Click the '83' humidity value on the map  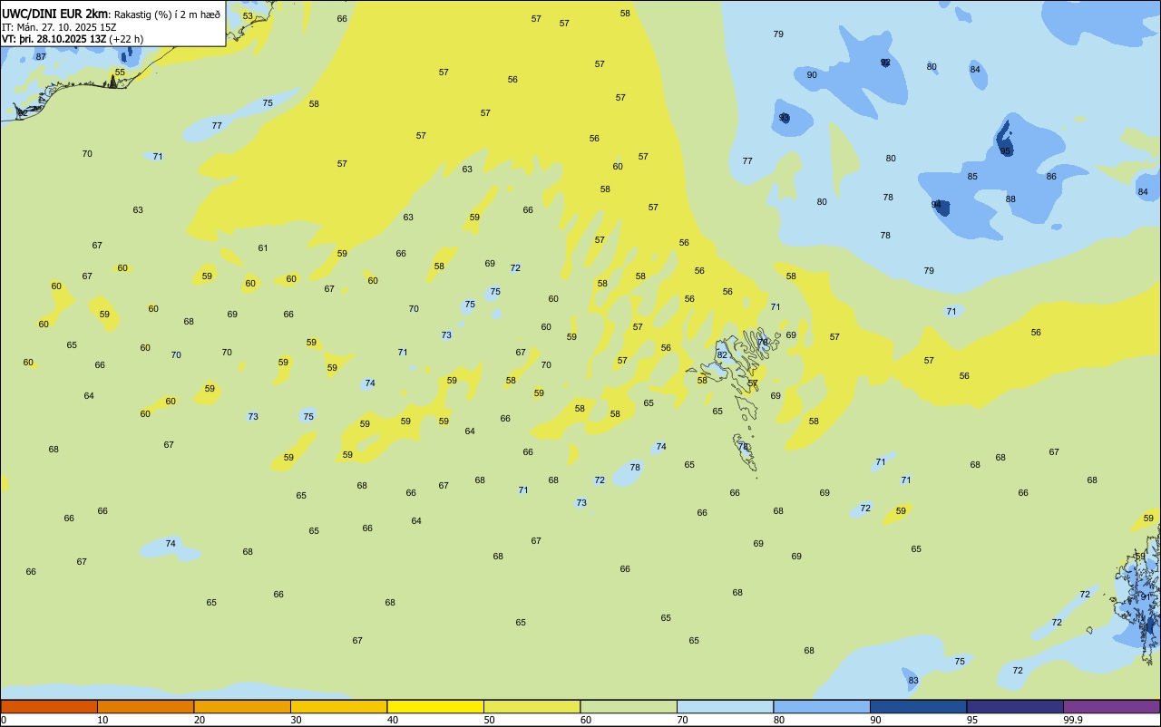coord(913,681)
